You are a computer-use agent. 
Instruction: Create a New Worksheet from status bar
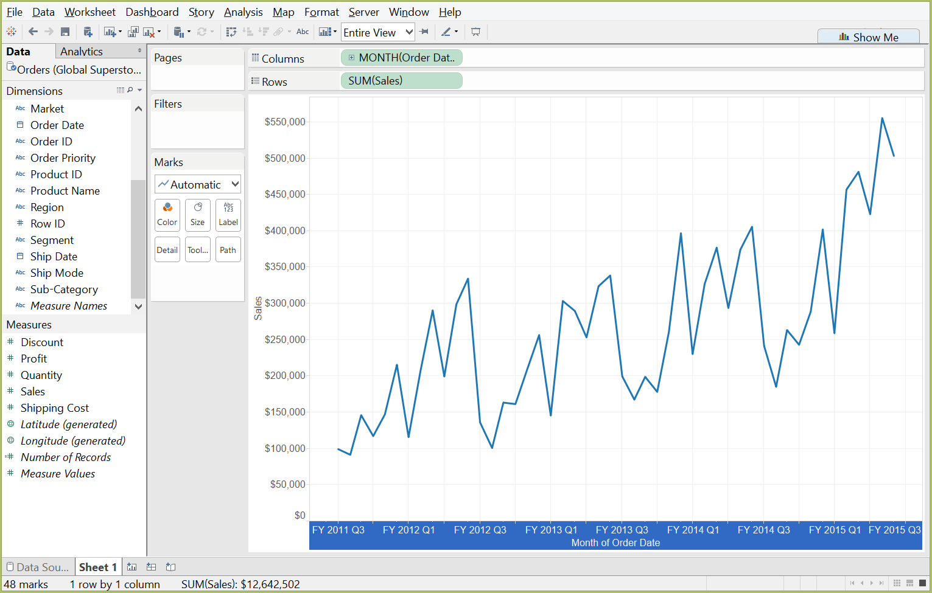coord(131,566)
